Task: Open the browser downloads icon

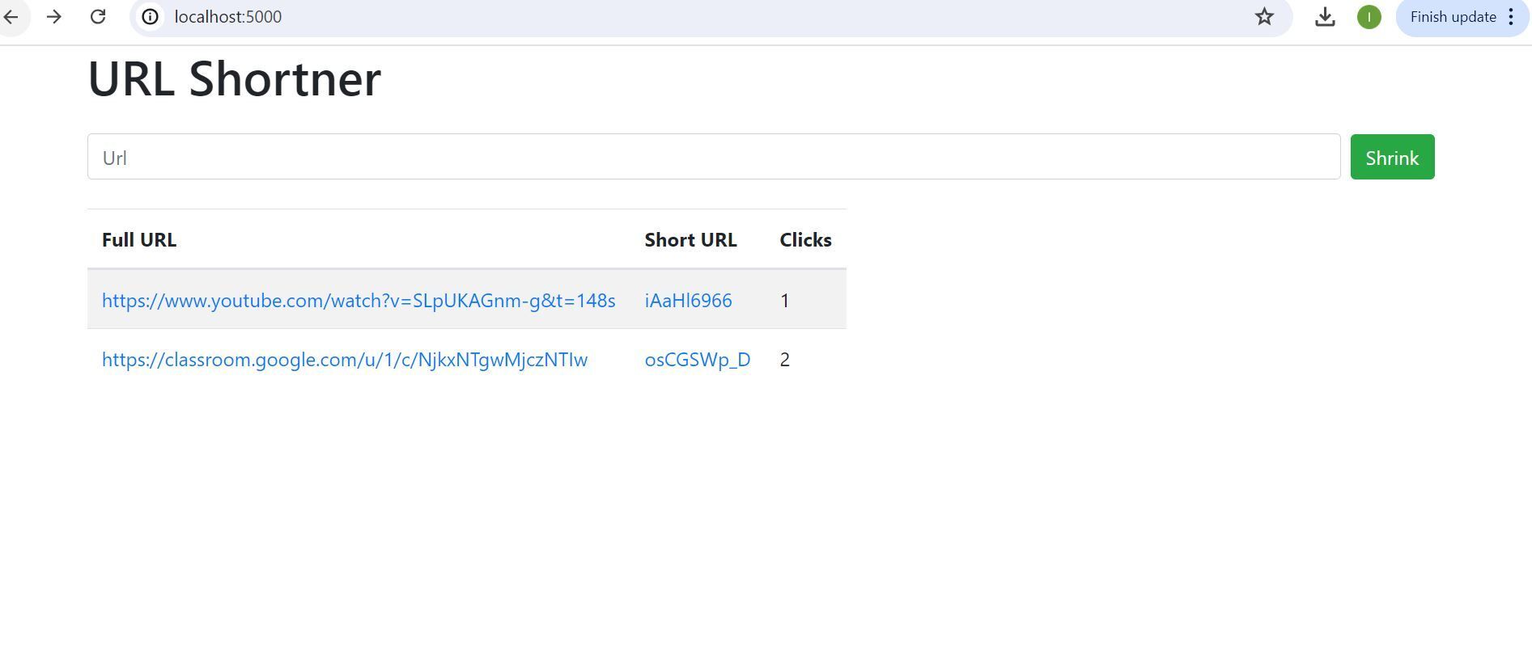Action: (1325, 17)
